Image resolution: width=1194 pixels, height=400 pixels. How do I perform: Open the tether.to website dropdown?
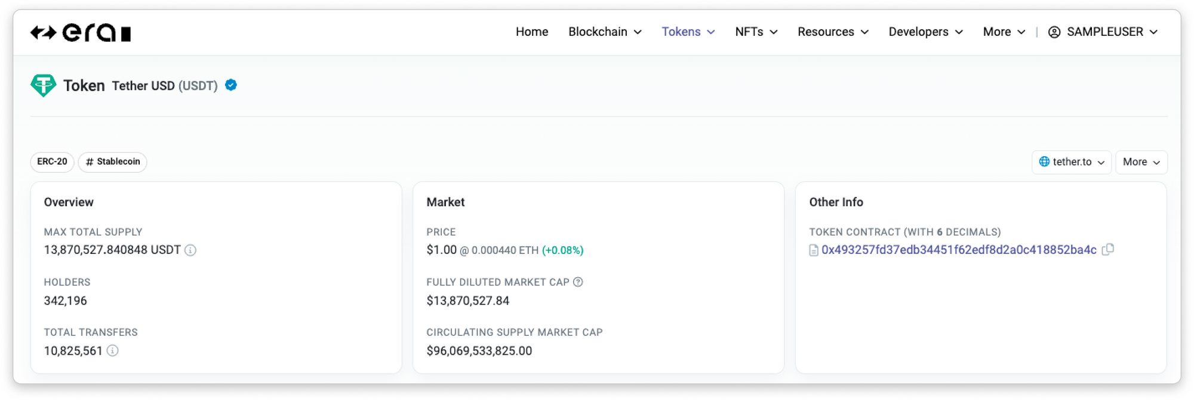click(x=1072, y=162)
